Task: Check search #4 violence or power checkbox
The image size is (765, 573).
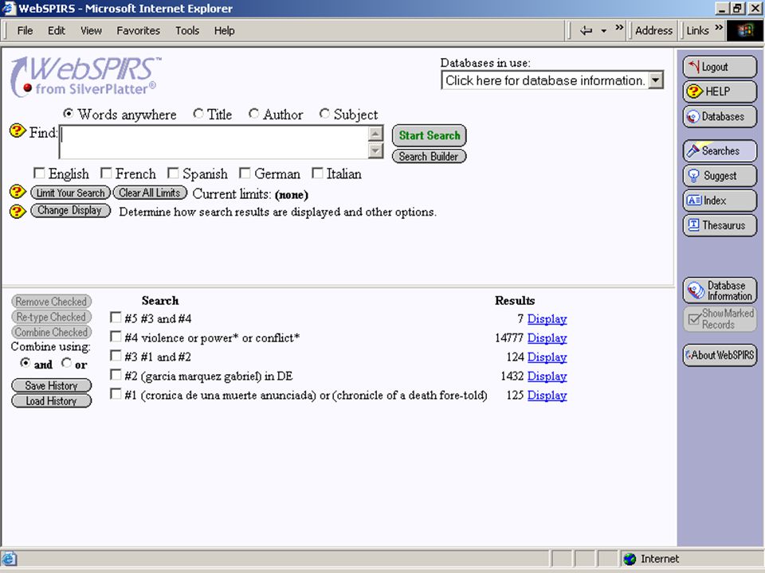Action: [x=116, y=337]
